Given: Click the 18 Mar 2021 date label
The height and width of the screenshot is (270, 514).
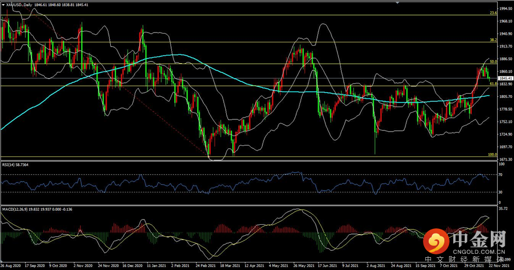Looking at the screenshot, I should pyautogui.click(x=230, y=266).
